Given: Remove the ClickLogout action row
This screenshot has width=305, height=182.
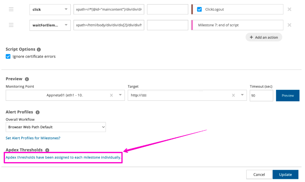Looking at the screenshot, I should tap(289, 9).
